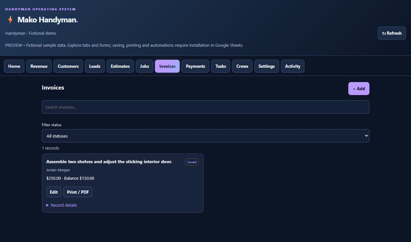Click the PREVIEW fictional sample data notice
411x242 pixels.
(124, 45)
